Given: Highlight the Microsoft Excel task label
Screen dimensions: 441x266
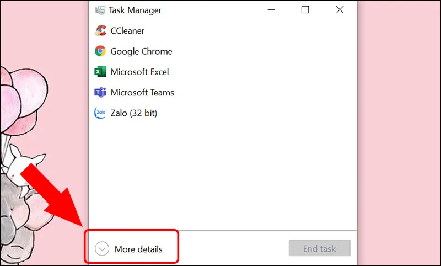Looking at the screenshot, I should click(139, 72).
